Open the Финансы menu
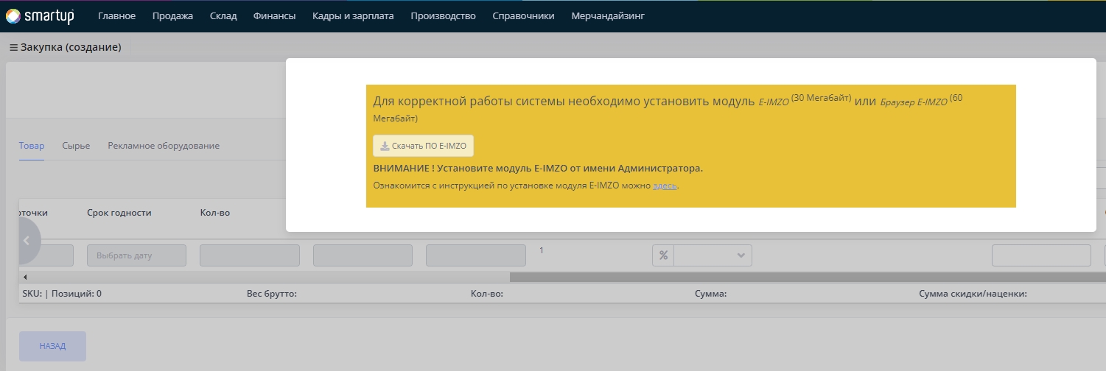This screenshot has width=1106, height=371. click(274, 15)
